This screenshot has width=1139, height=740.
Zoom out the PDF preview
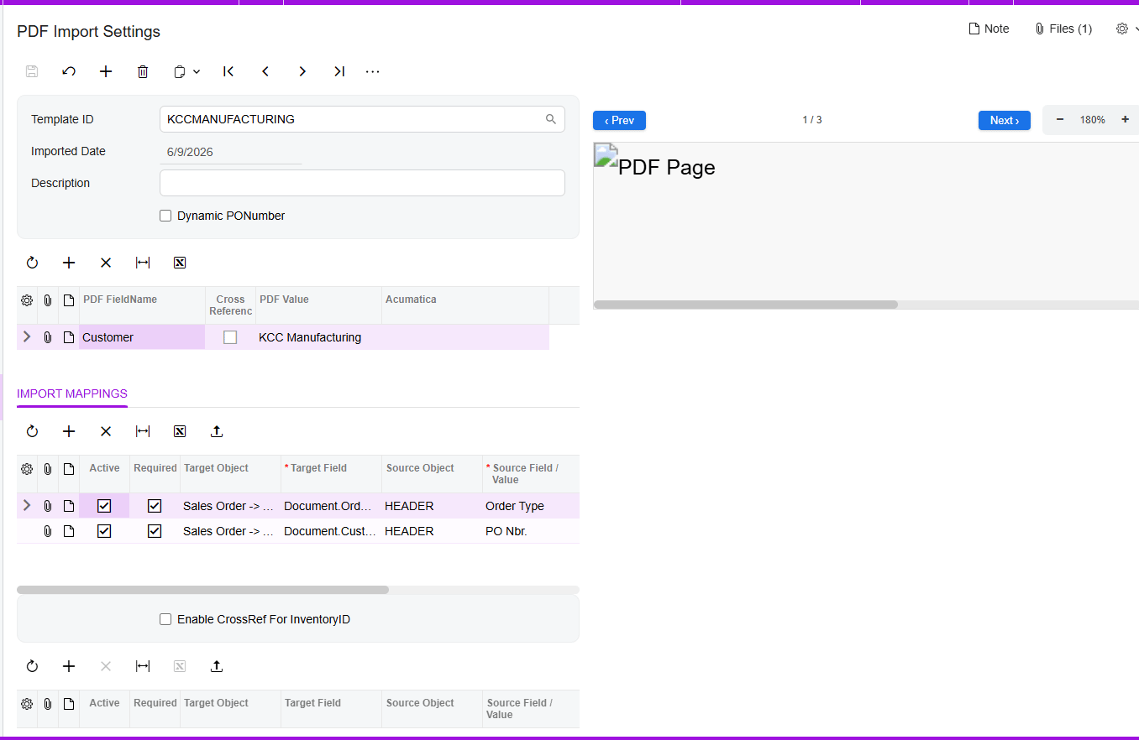click(x=1060, y=120)
